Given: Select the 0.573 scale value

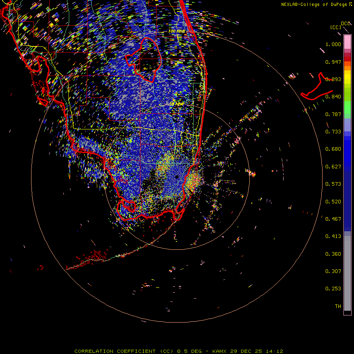Looking at the screenshot, I should (333, 184).
